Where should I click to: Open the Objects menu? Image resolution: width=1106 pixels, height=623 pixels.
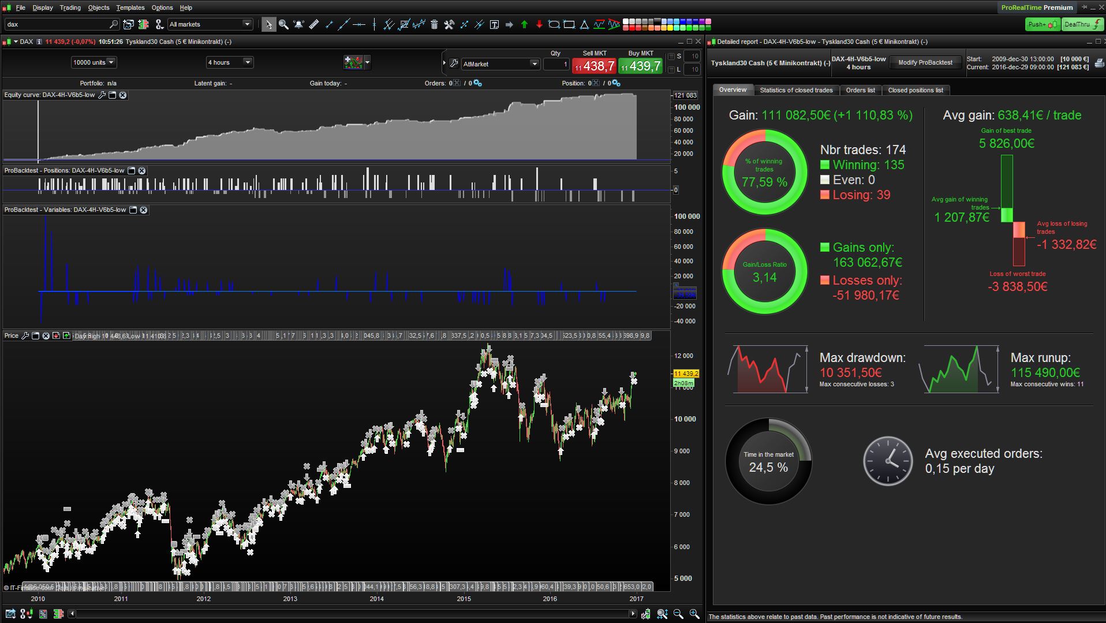pyautogui.click(x=99, y=8)
